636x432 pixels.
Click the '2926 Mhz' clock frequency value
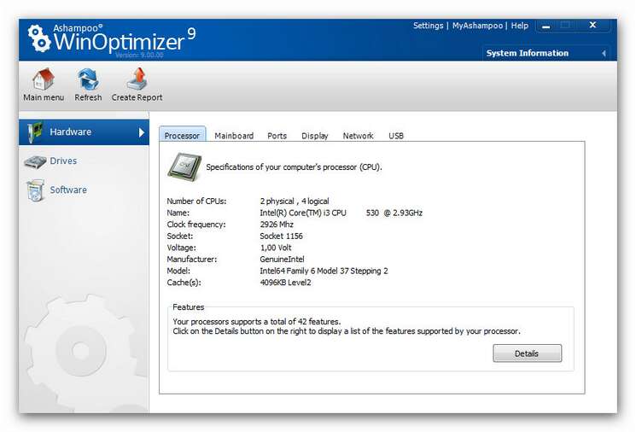coord(277,225)
